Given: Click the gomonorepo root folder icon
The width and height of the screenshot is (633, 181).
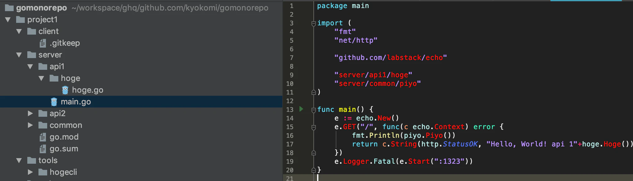Looking at the screenshot, I should pos(9,8).
